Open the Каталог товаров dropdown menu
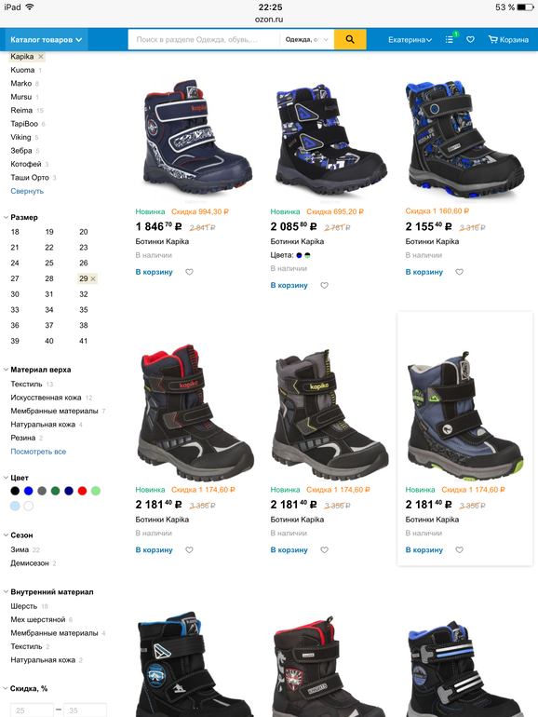The width and height of the screenshot is (538, 717). (x=47, y=40)
